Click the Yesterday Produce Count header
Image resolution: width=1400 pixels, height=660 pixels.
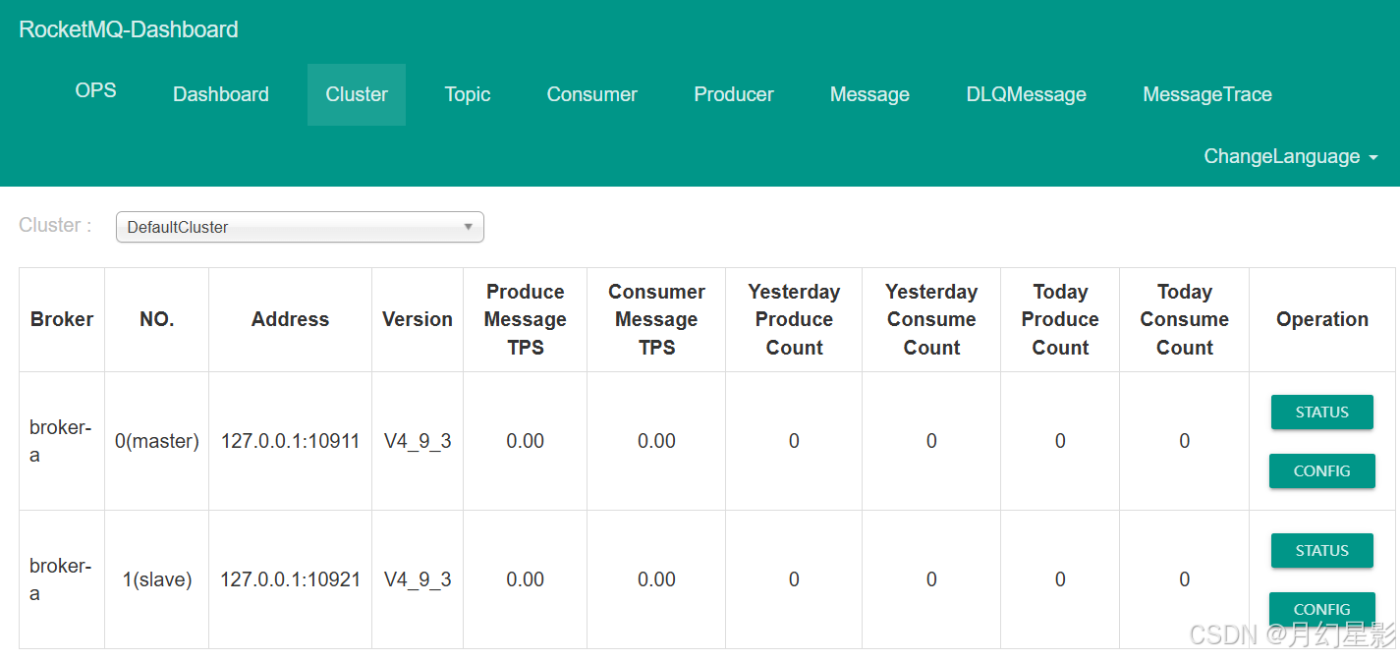click(794, 319)
